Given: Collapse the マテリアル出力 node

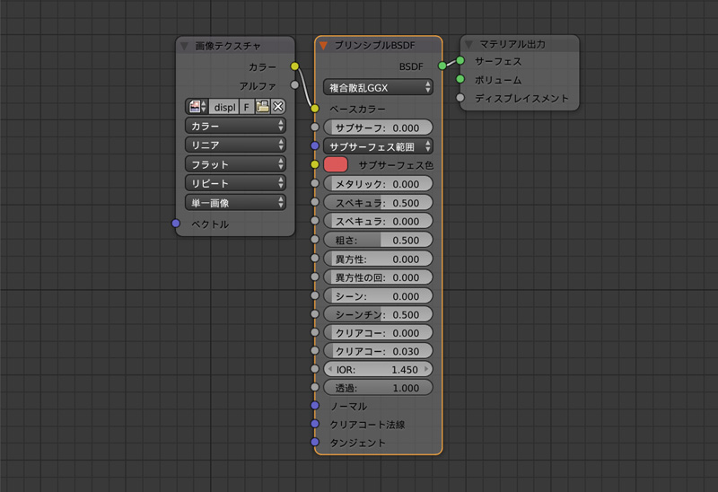Looking at the screenshot, I should (x=469, y=44).
